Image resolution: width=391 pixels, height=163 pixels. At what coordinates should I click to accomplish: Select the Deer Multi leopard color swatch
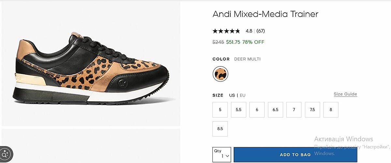(220, 74)
